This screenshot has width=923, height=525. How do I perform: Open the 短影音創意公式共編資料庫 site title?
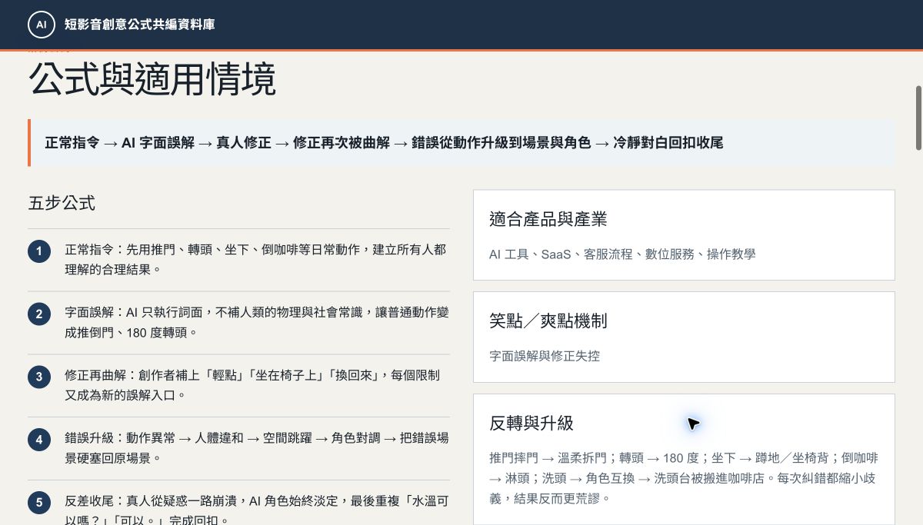pyautogui.click(x=140, y=25)
